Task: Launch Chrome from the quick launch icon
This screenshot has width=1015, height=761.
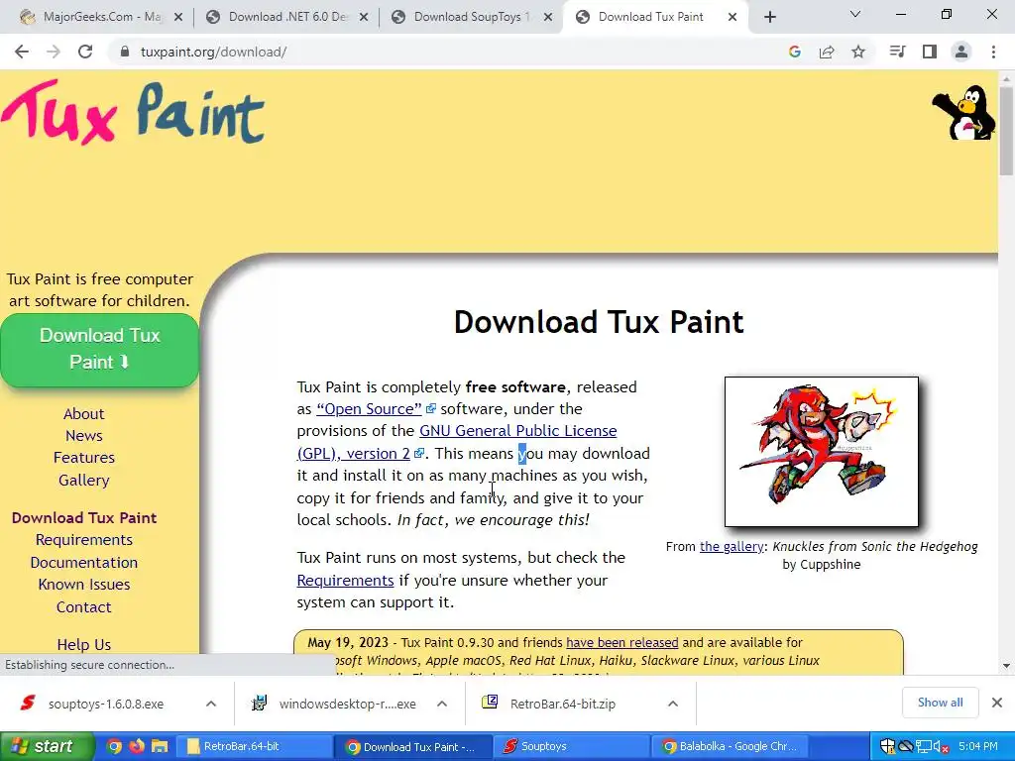Action: pos(114,747)
